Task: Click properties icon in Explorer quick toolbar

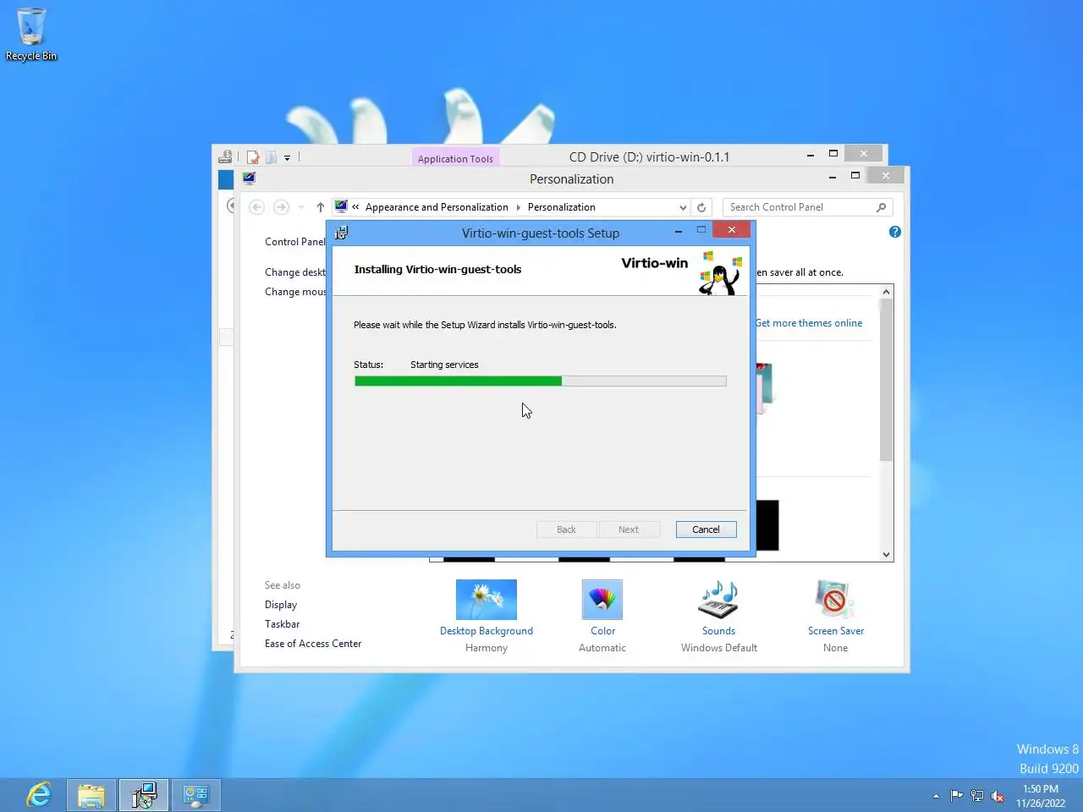Action: (x=253, y=157)
